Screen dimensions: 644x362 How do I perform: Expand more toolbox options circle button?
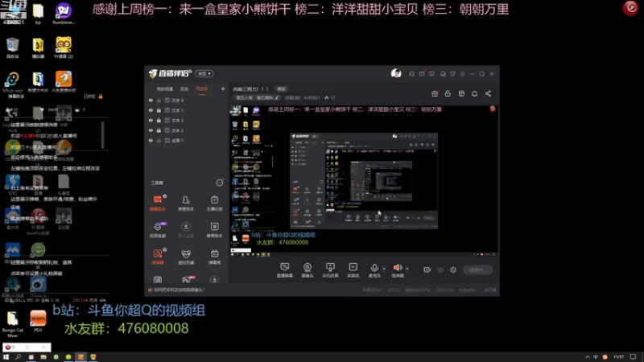[x=220, y=183]
